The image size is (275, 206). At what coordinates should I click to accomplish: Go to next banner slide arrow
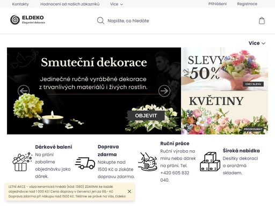(164, 91)
